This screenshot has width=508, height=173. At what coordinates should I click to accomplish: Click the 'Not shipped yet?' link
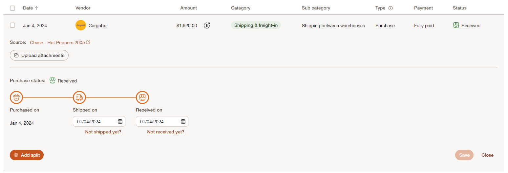pyautogui.click(x=103, y=132)
